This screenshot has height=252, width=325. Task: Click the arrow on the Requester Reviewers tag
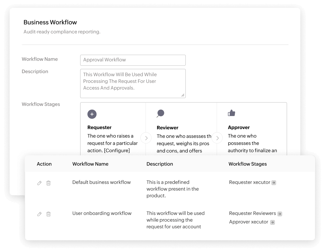pyautogui.click(x=280, y=214)
